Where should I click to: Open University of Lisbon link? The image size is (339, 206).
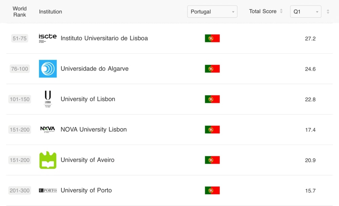click(88, 99)
